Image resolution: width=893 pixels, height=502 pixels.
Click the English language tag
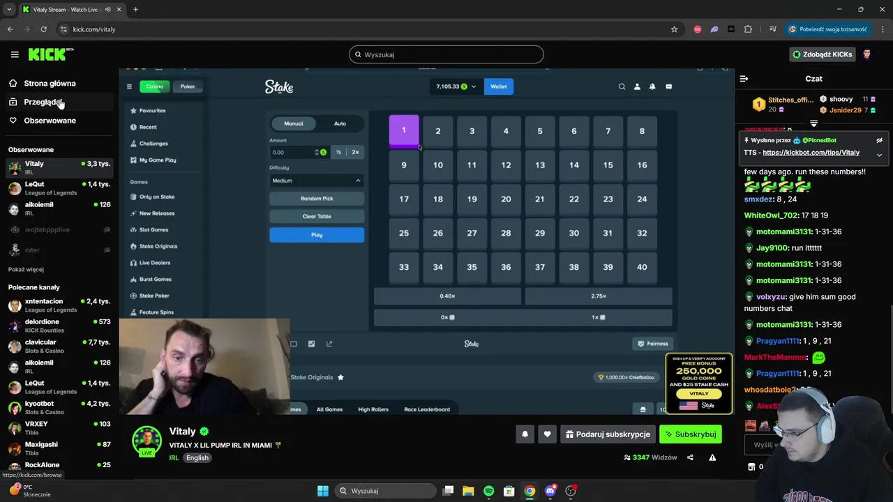197,458
